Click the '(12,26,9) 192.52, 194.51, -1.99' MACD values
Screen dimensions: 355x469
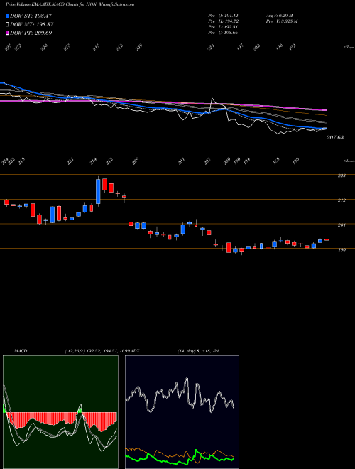(97, 350)
